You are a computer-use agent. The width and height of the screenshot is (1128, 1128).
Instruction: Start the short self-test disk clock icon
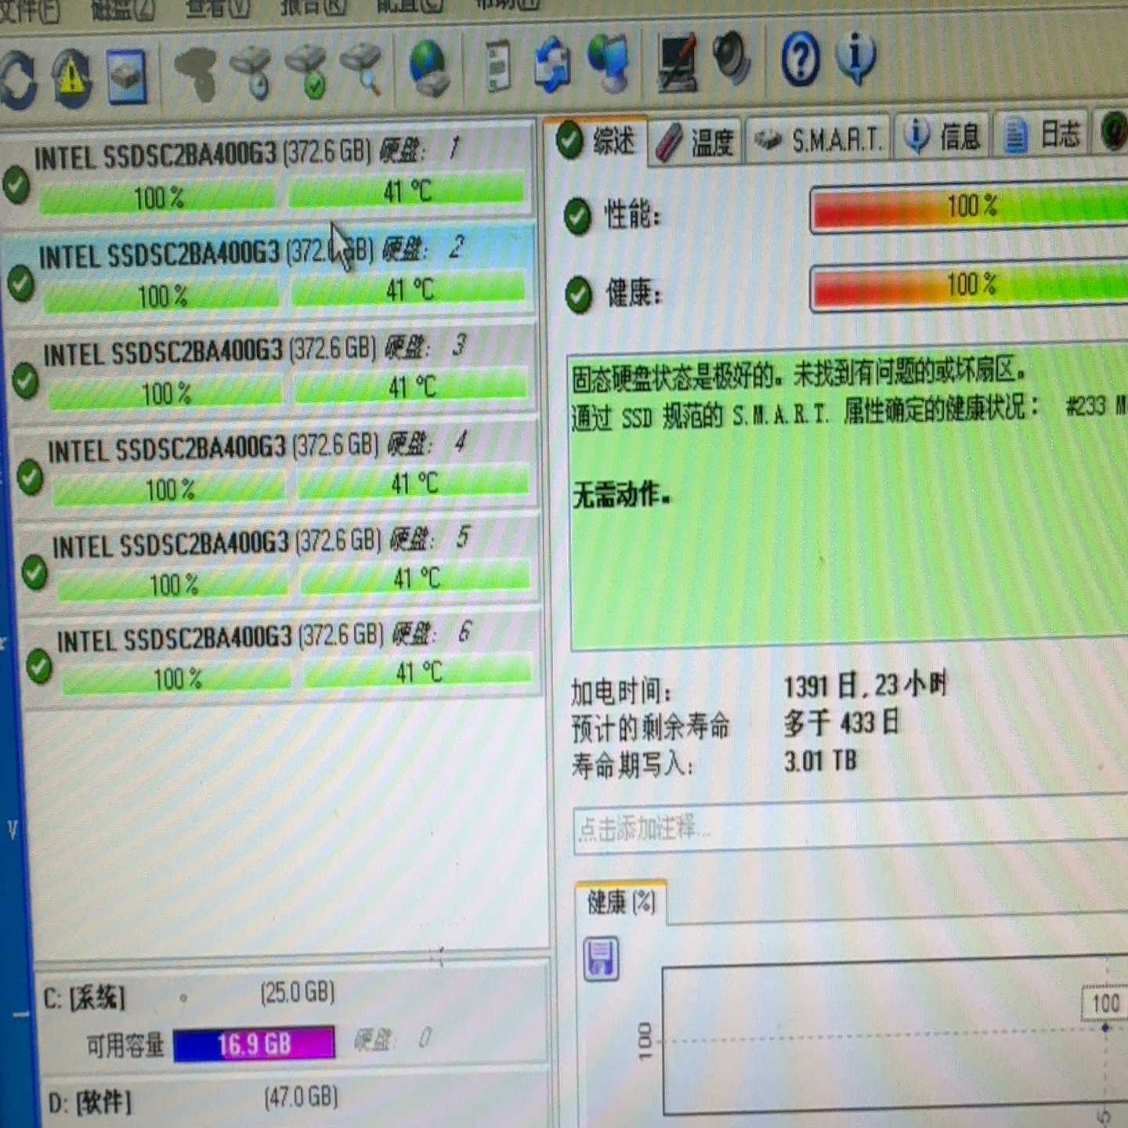pyautogui.click(x=251, y=72)
